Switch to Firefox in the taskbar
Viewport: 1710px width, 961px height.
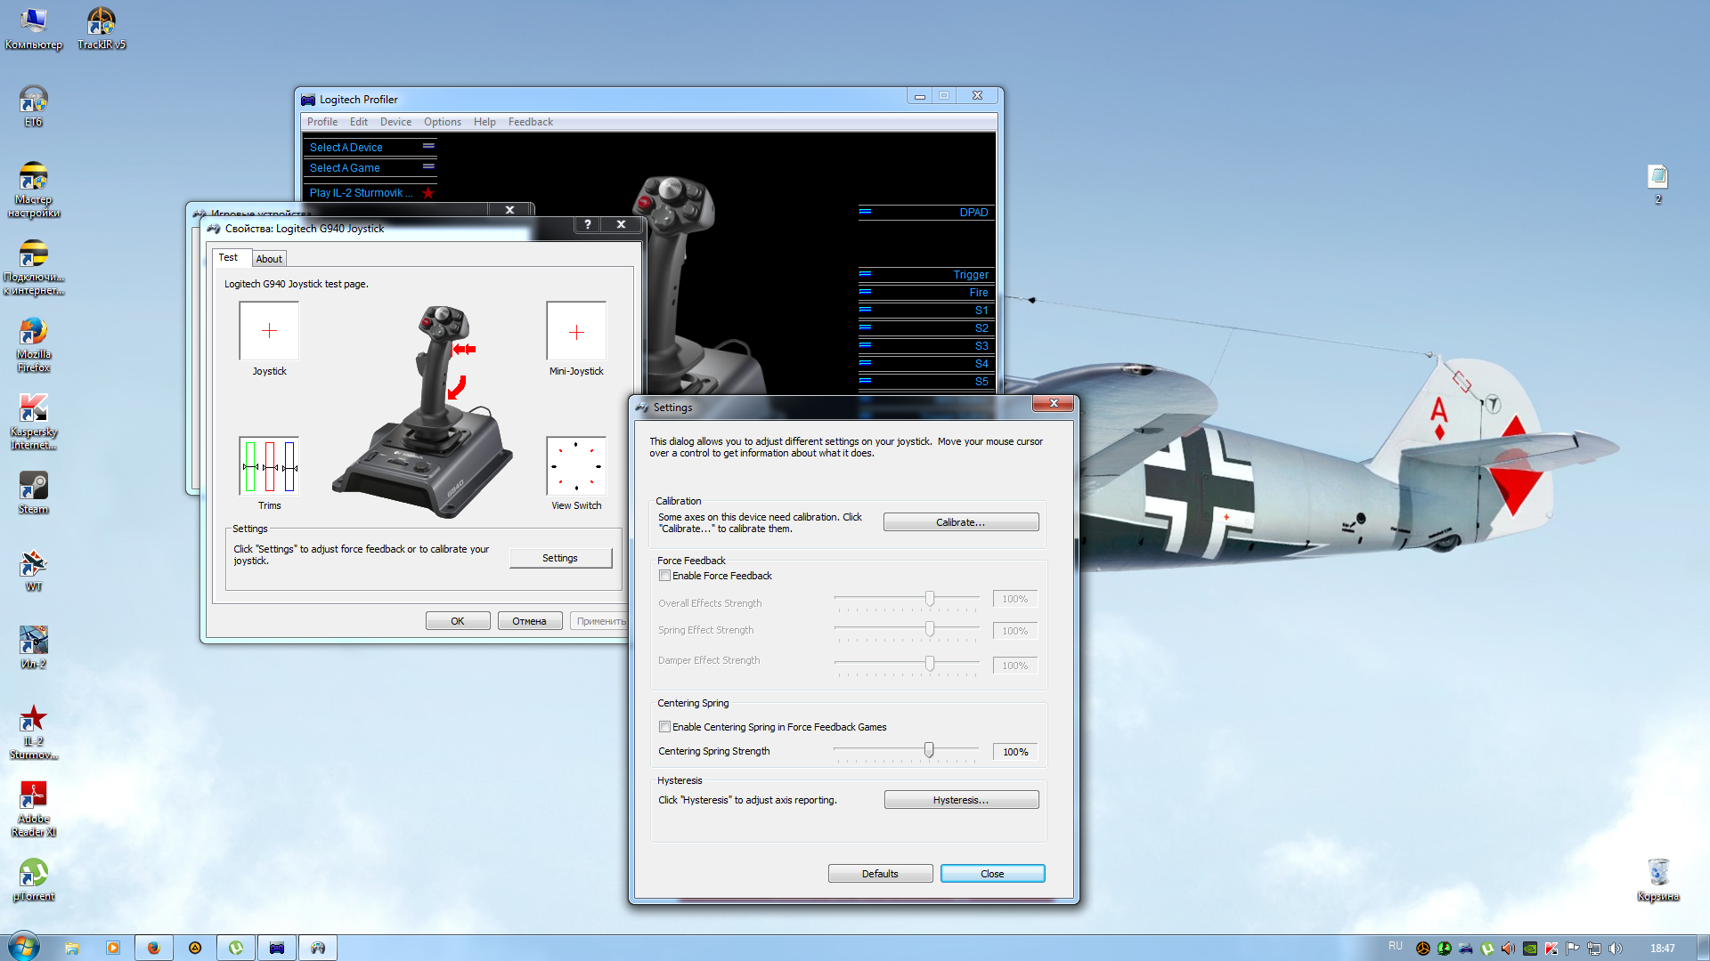153,948
